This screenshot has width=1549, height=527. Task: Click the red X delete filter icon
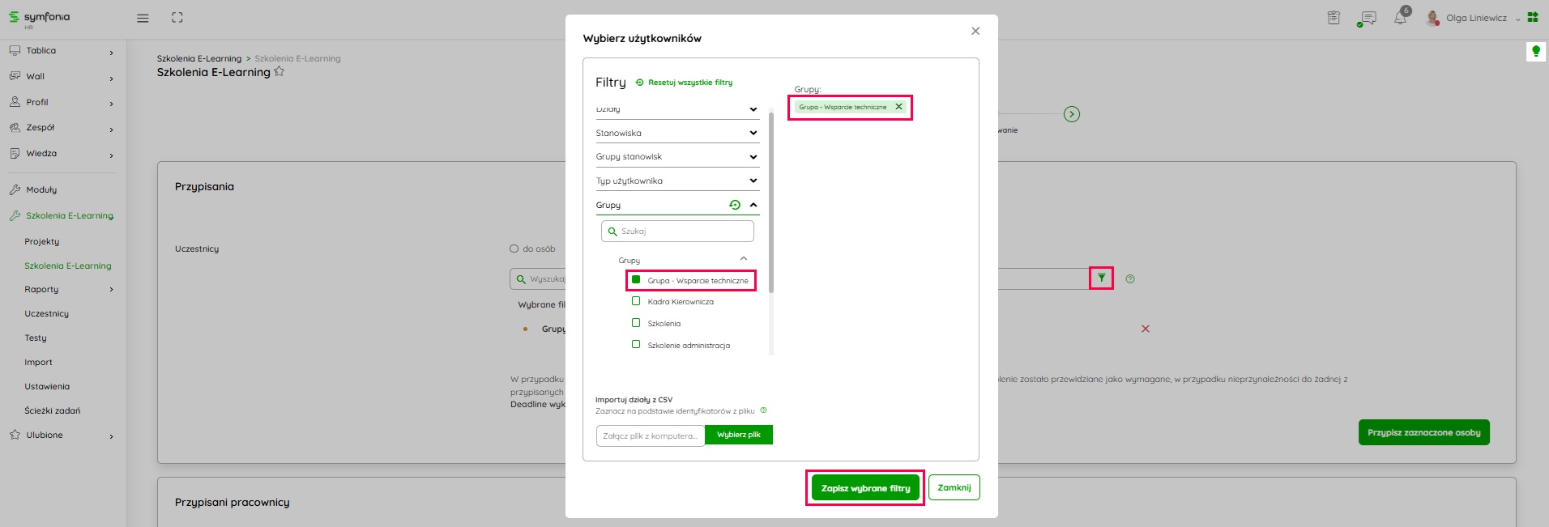(1145, 329)
